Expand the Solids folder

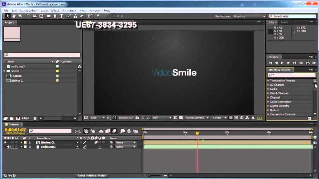point(4,71)
